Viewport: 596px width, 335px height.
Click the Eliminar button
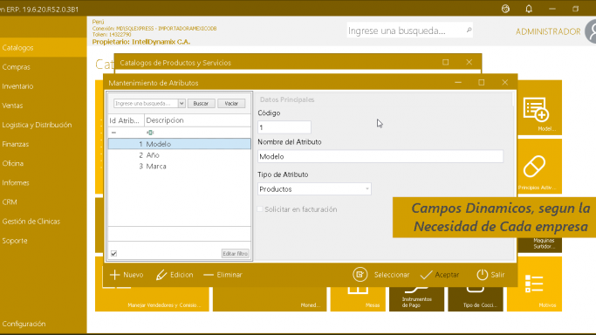[x=223, y=275]
